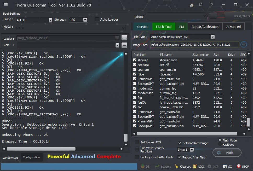Select Flash Mode radio button
Viewport: 253px width, 171px height.
(220, 140)
